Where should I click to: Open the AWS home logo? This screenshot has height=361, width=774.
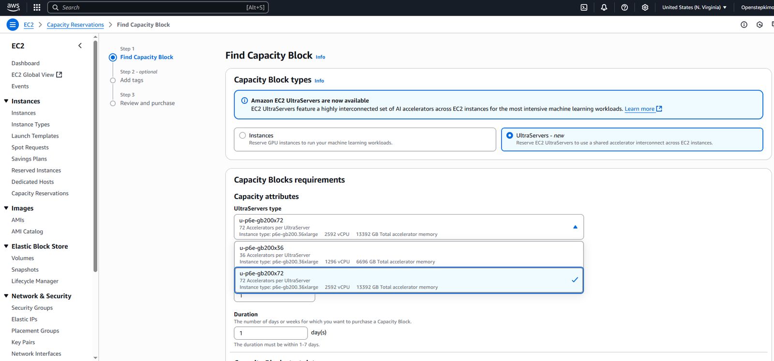[x=13, y=7]
